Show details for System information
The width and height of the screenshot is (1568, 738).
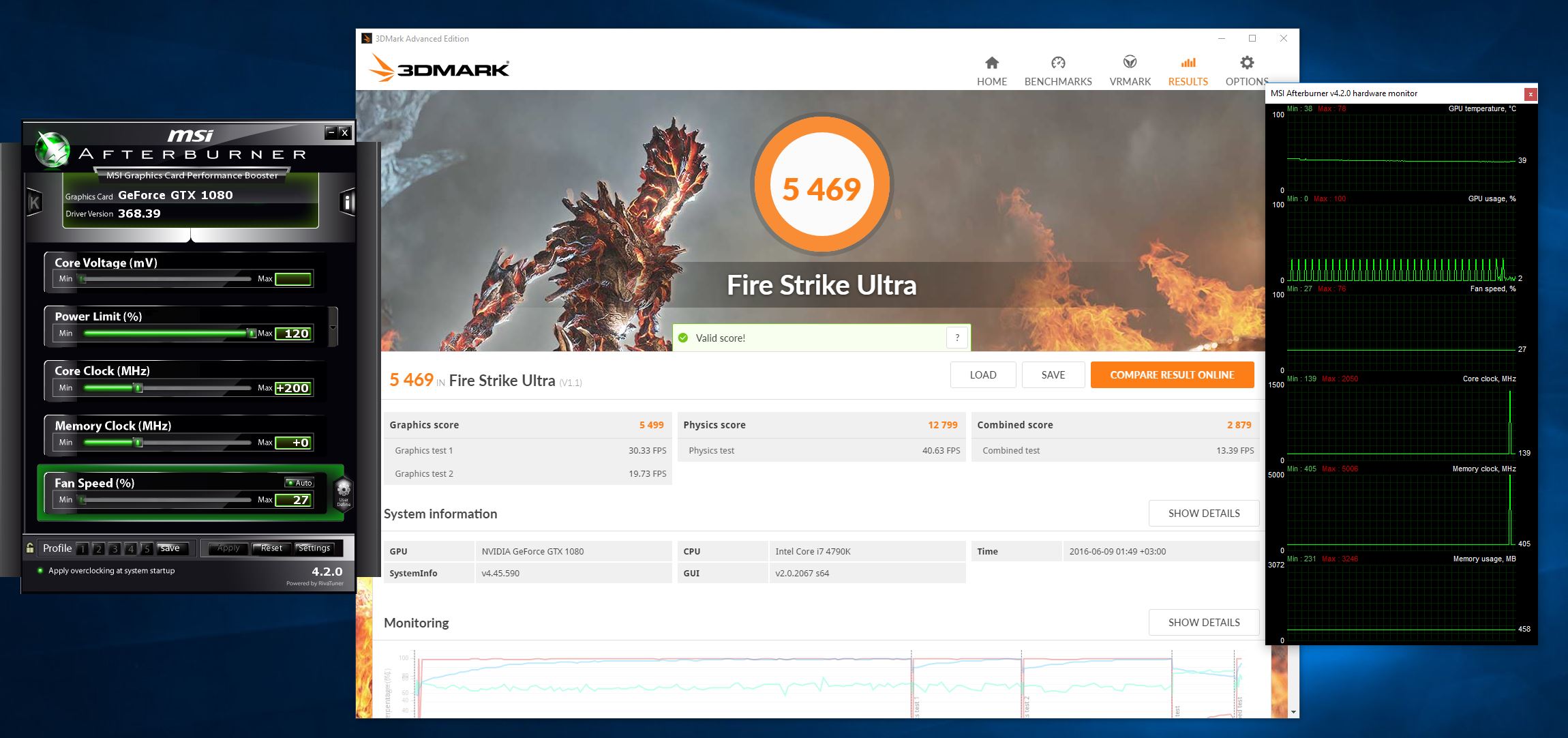1203,514
